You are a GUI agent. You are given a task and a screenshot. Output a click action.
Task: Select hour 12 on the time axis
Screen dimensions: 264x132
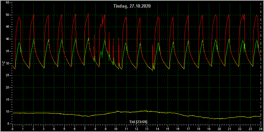(x=136, y=129)
